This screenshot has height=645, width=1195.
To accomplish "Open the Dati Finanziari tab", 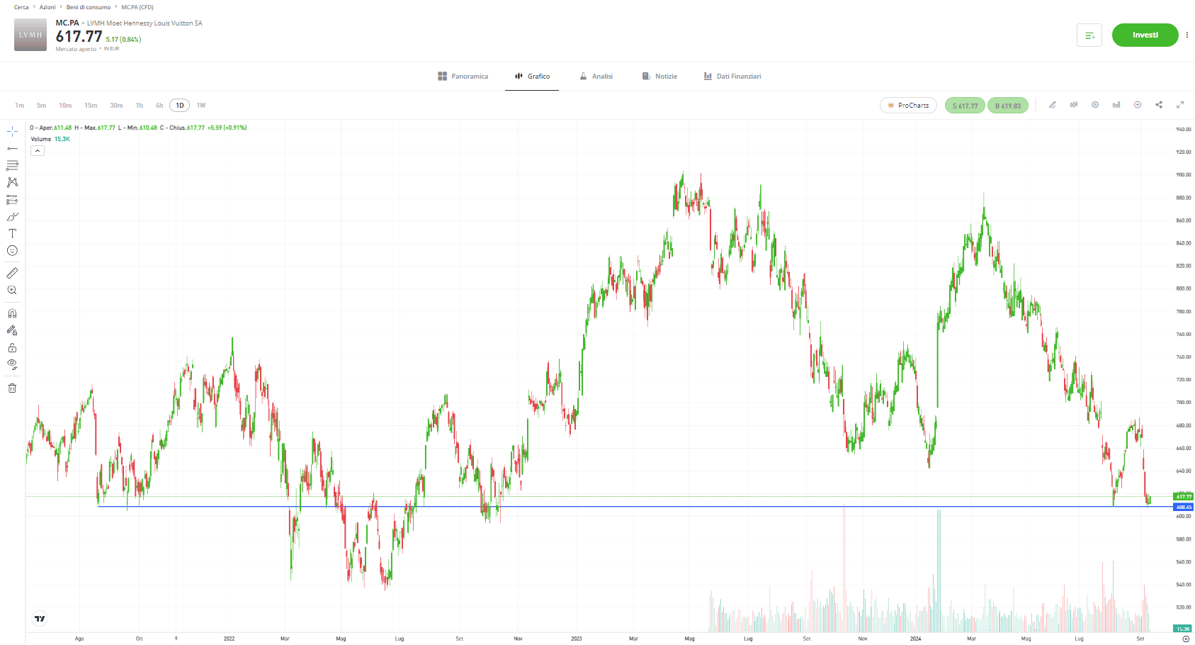I will pyautogui.click(x=732, y=77).
